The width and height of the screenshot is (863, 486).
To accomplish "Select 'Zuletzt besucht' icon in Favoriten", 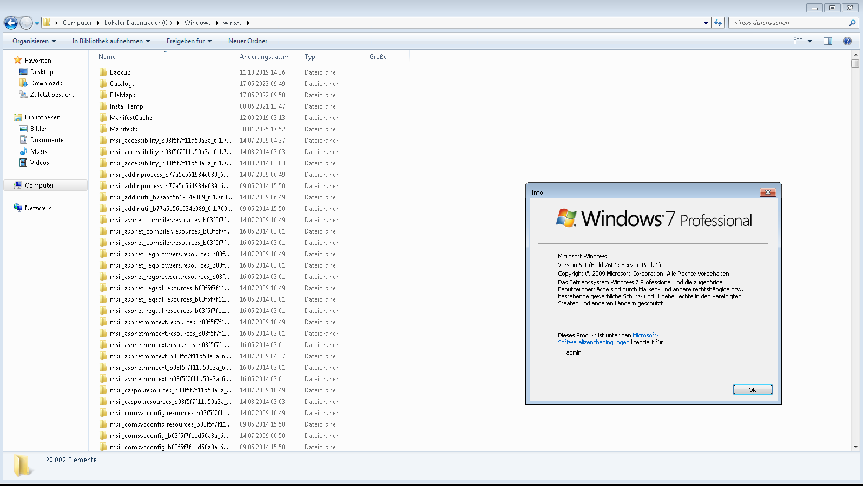I will tap(23, 95).
